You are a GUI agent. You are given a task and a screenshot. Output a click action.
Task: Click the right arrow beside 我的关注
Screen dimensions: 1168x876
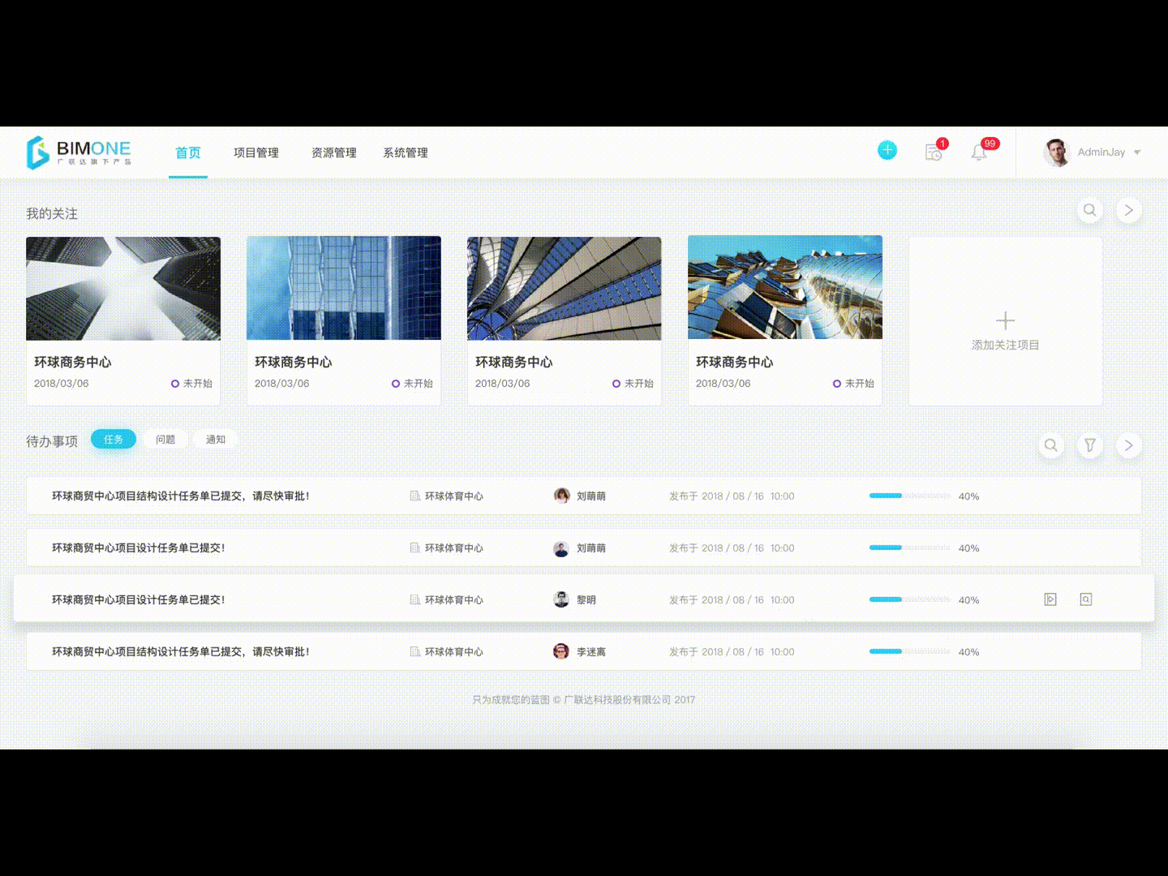[x=1128, y=209]
